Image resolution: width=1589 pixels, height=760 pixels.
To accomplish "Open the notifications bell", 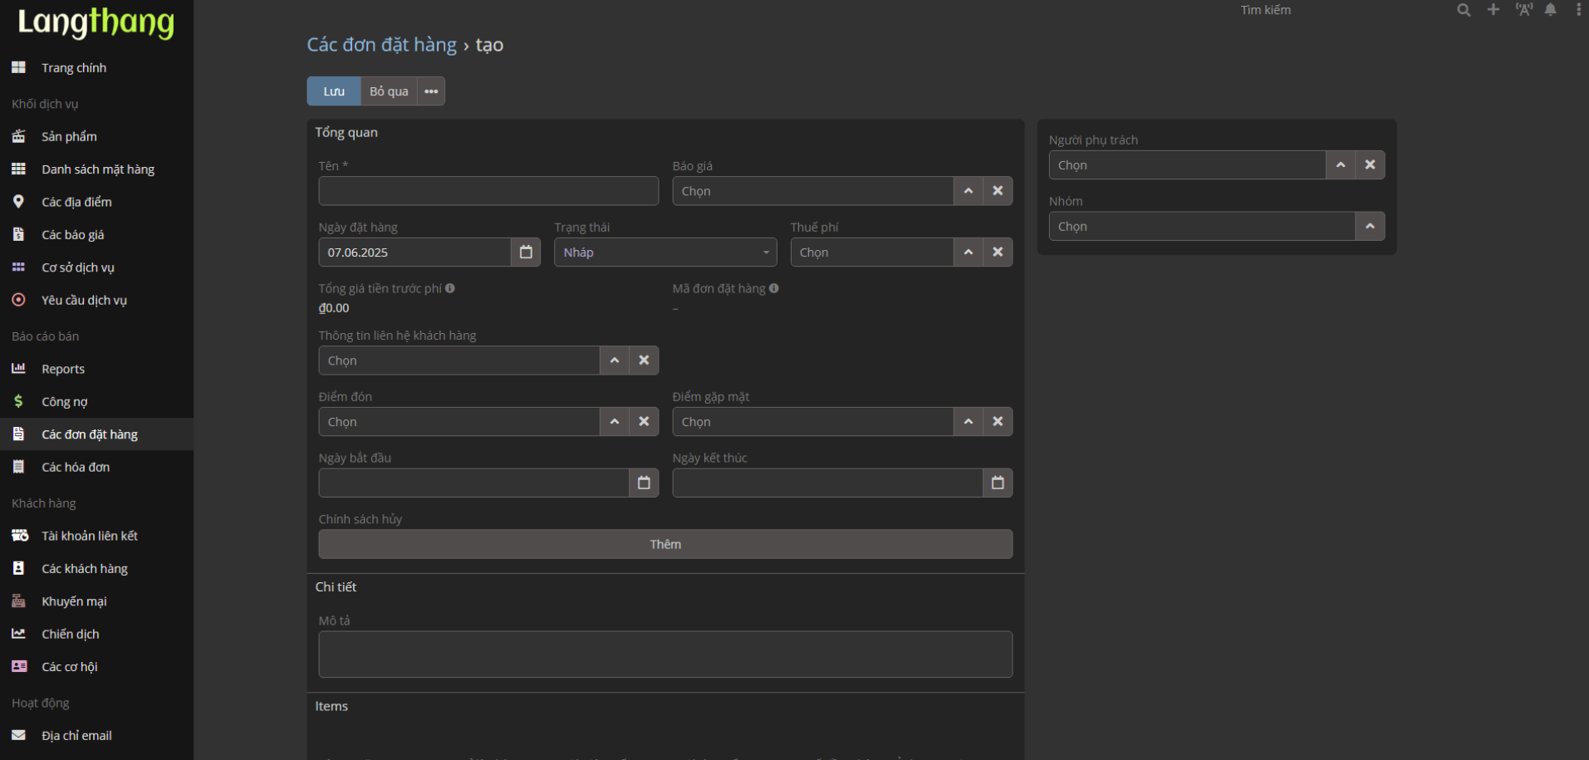I will 1550,10.
